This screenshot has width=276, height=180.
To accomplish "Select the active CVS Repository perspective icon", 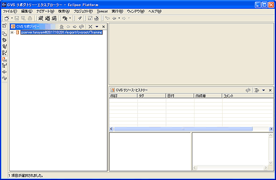I will [x=4, y=59].
